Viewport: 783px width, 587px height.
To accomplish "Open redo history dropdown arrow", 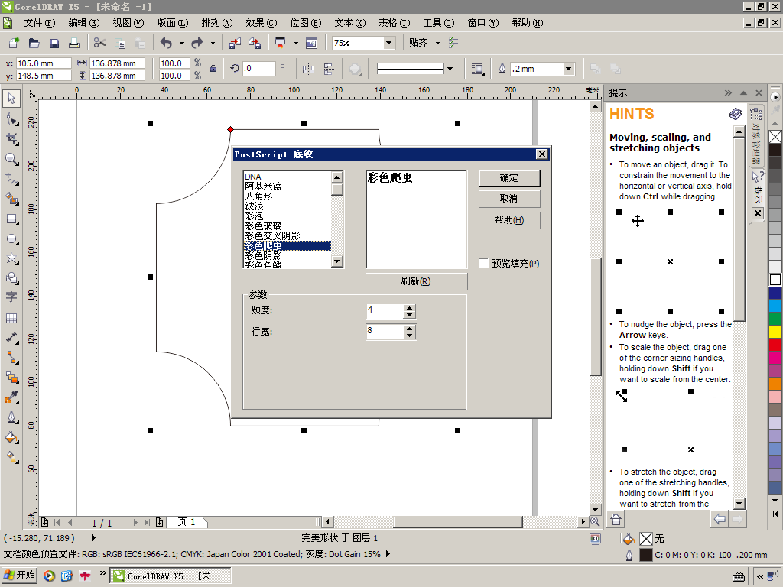I will pyautogui.click(x=213, y=43).
